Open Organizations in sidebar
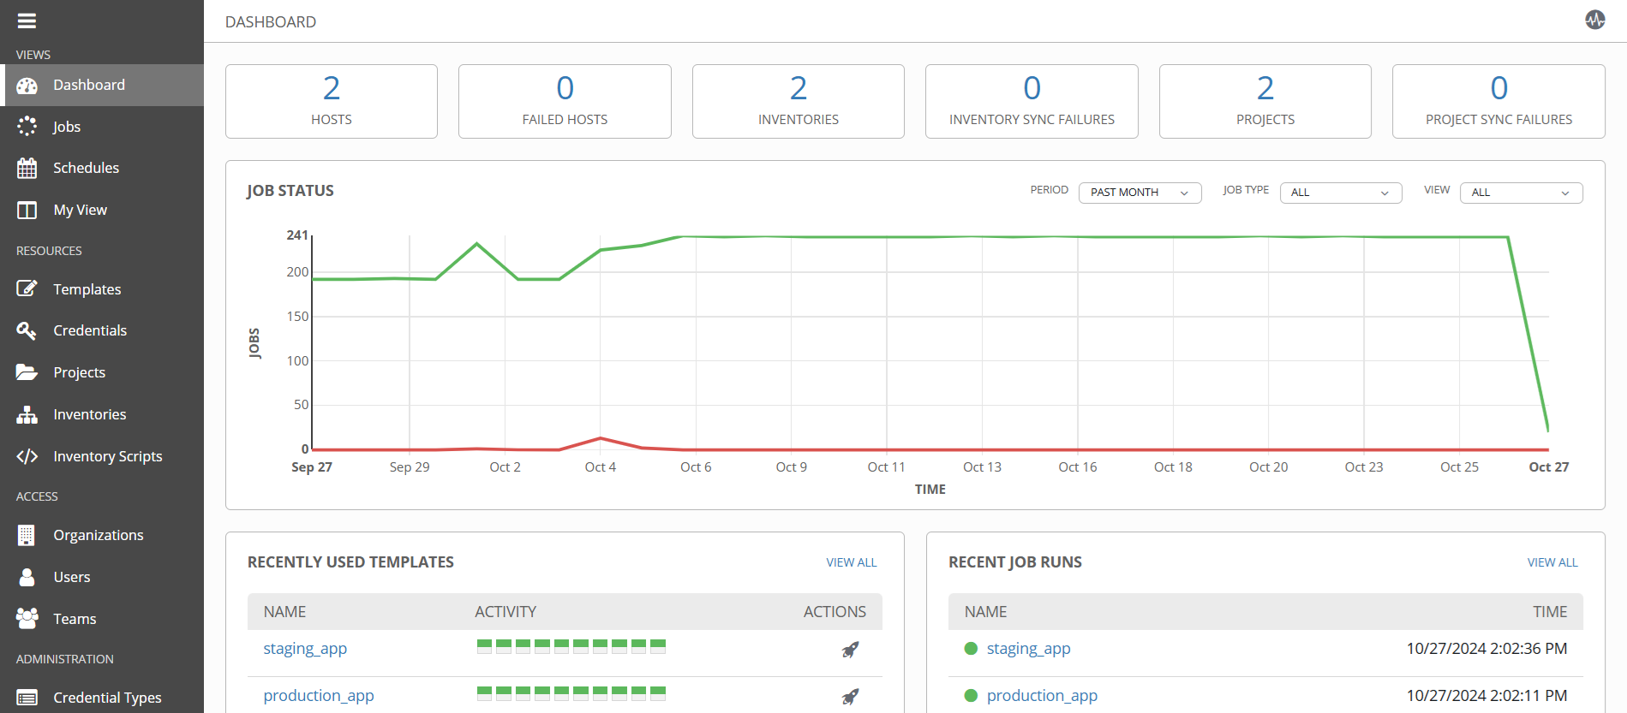The width and height of the screenshot is (1627, 713). click(102, 535)
